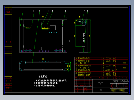Select callout number 1 above front view
The width and height of the screenshot is (134, 100).
click(x=23, y=11)
